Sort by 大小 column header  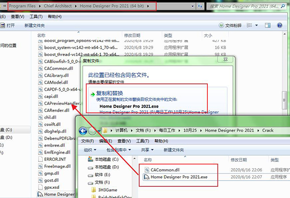click(x=208, y=35)
